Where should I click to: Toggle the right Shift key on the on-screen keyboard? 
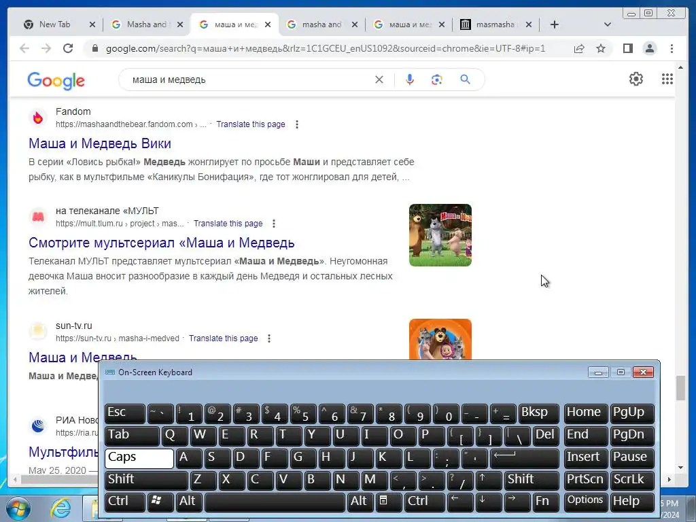click(x=532, y=481)
